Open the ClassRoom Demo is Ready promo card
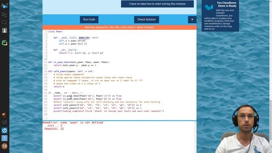This screenshot has width=272, height=153. click(x=220, y=16)
